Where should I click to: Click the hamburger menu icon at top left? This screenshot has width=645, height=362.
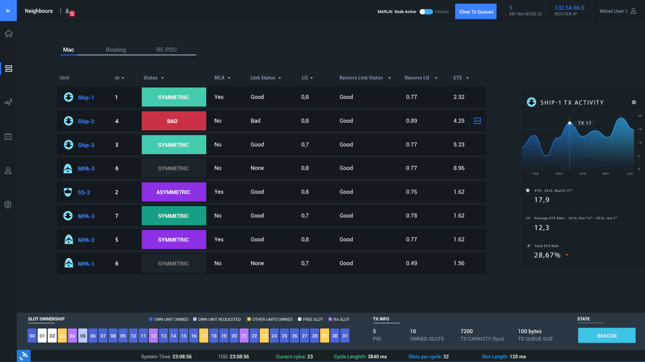point(8,10)
